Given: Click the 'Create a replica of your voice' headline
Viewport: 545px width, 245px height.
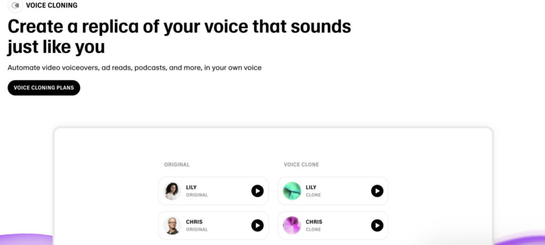Looking at the screenshot, I should pos(179,37).
